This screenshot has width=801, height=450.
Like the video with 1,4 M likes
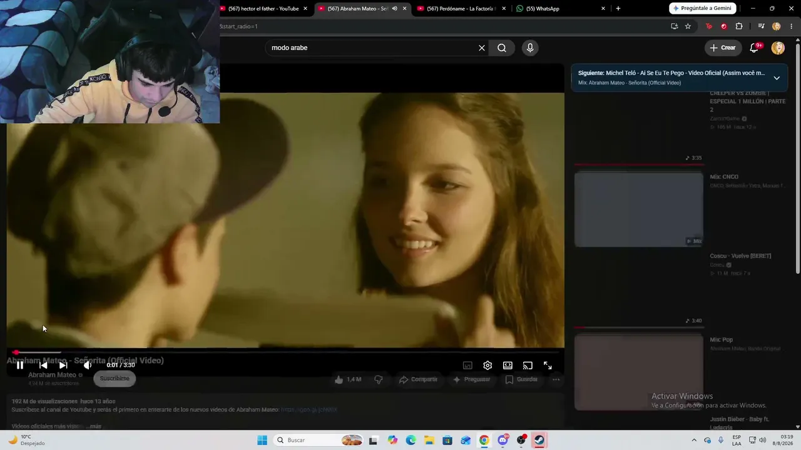(x=348, y=379)
